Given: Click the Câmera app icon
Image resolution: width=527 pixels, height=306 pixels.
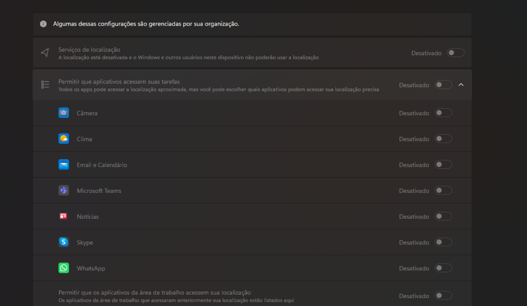Looking at the screenshot, I should tap(64, 113).
